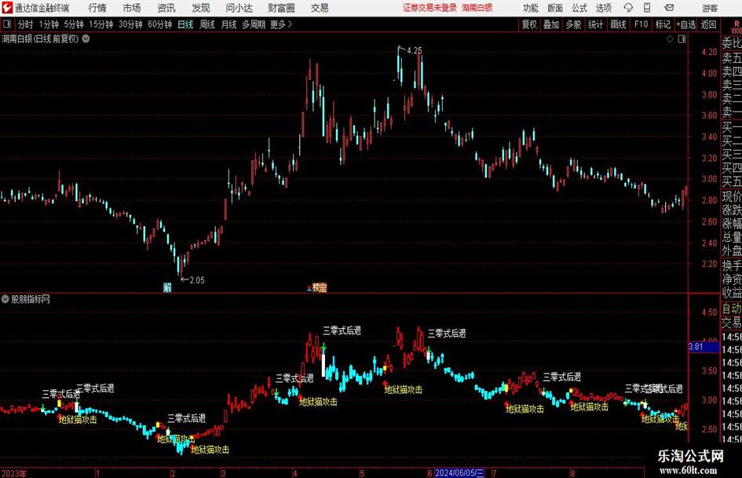Click the 现价 row in the side panel
The width and height of the screenshot is (742, 478).
(732, 196)
